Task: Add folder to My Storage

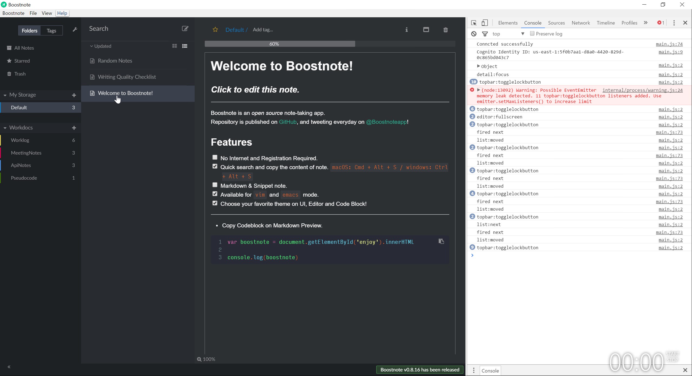Action: [x=74, y=95]
